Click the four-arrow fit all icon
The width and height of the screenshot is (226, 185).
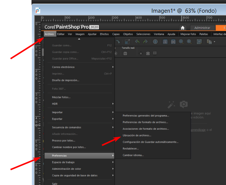[x=155, y=53]
